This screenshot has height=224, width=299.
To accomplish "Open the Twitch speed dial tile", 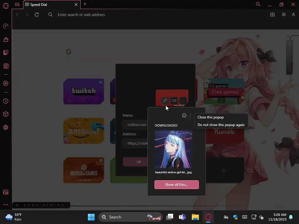I will point(84,91).
